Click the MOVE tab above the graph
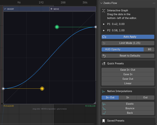Viewport: 157px width, 125px height. pyautogui.click(x=73, y=9)
